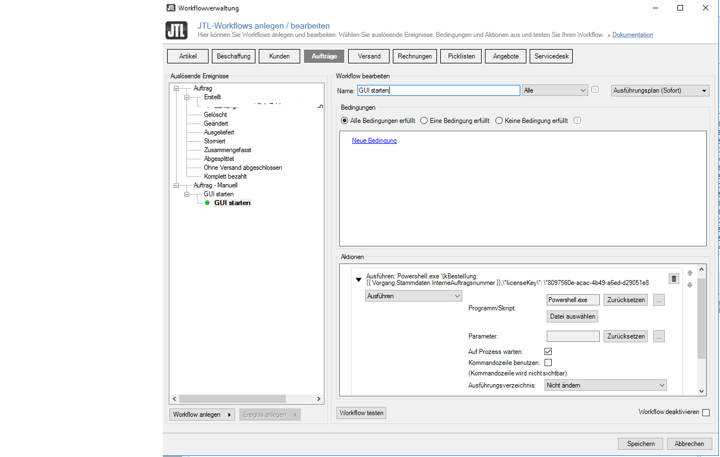Click Aktionen panel scroll down arrow
The image size is (720, 457).
point(701,391)
